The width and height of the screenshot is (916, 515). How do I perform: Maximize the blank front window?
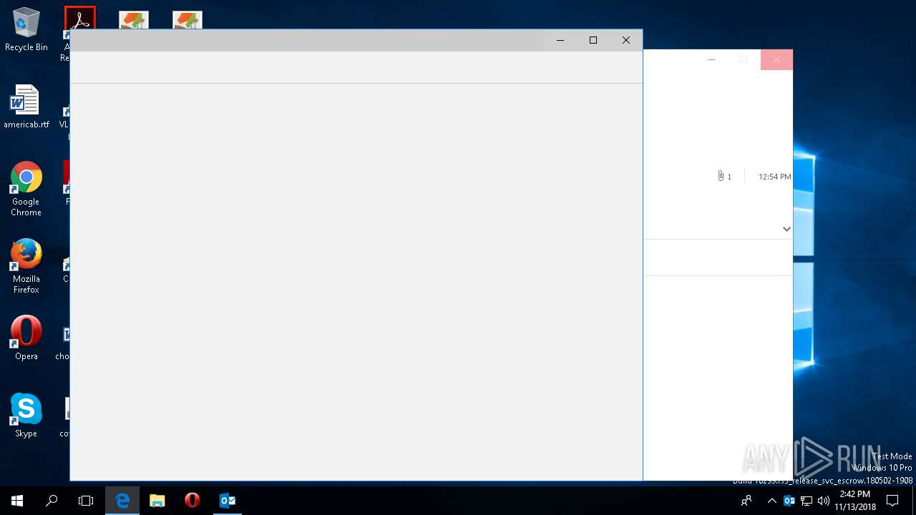593,40
